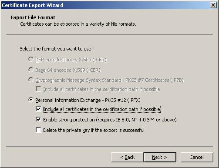Choose the PKCS #7 Certificates radio button

coord(31,80)
